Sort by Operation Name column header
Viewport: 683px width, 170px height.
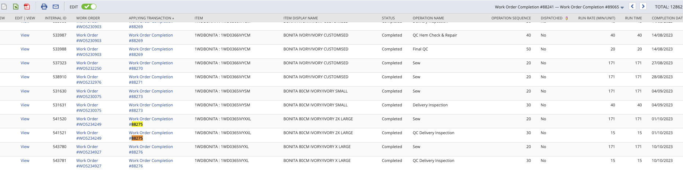pyautogui.click(x=428, y=18)
